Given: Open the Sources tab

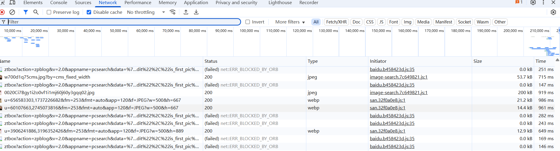Looking at the screenshot, I should click(x=83, y=3).
